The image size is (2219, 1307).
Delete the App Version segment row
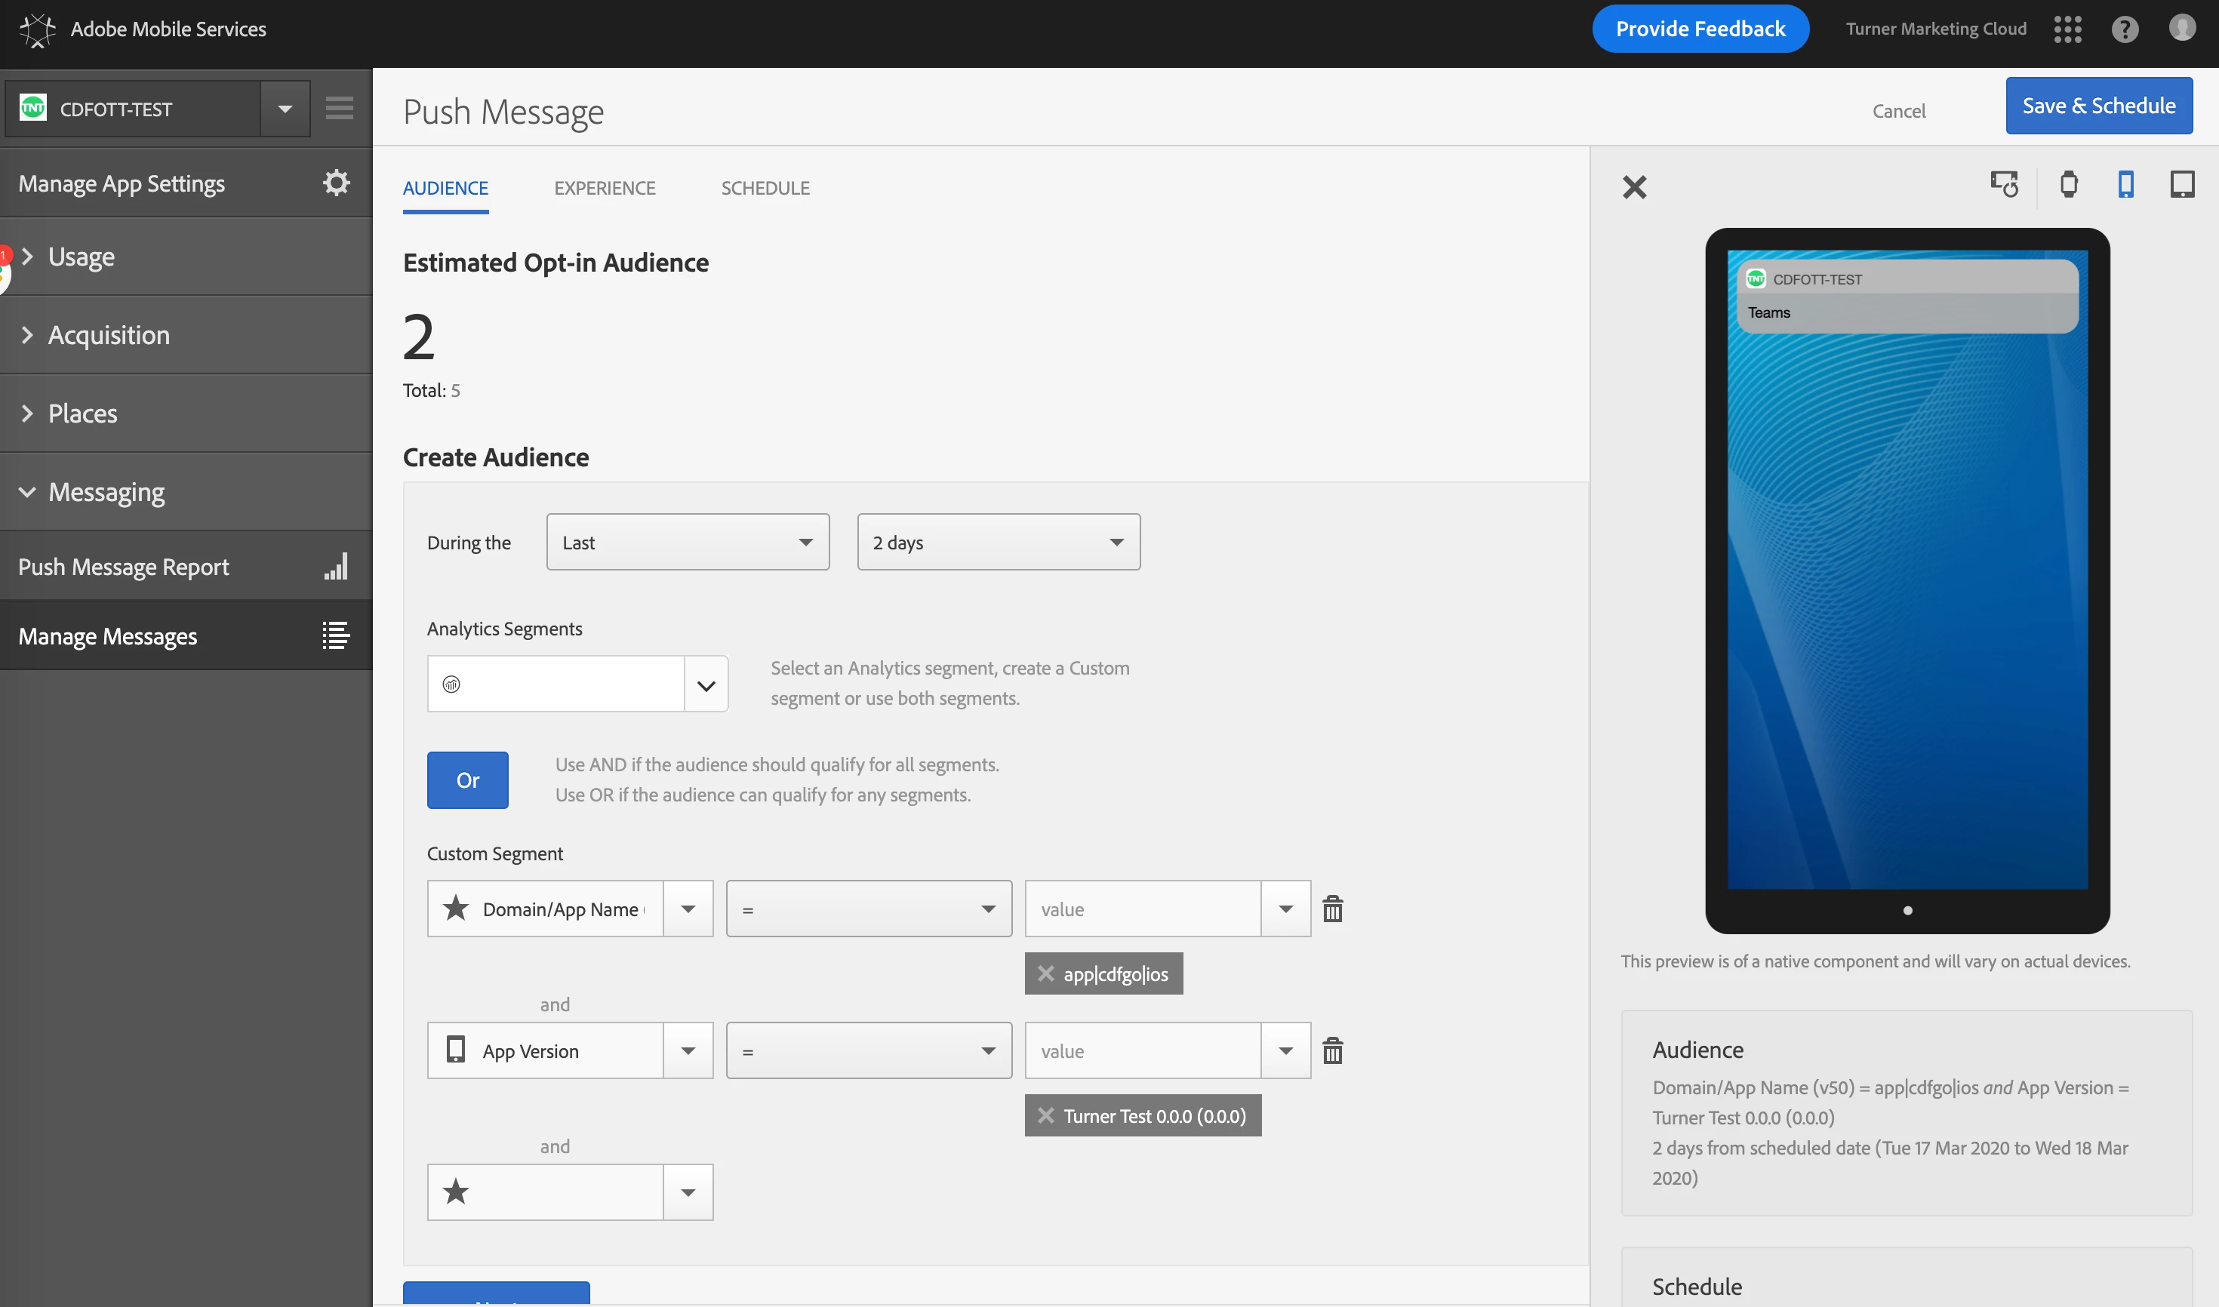[x=1332, y=1050]
